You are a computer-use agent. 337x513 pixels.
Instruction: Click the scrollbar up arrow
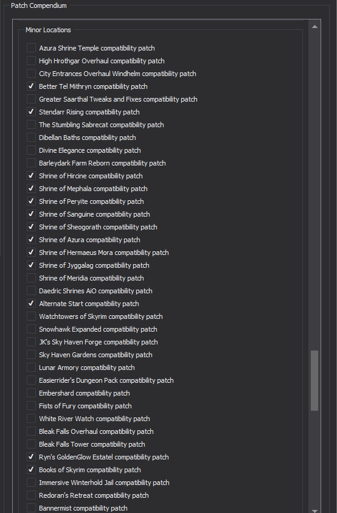pos(314,27)
